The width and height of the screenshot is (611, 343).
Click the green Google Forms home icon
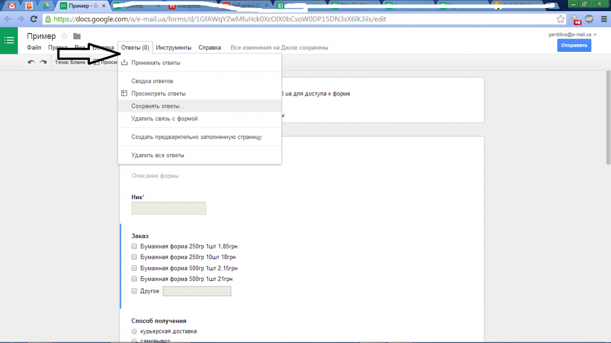click(9, 41)
